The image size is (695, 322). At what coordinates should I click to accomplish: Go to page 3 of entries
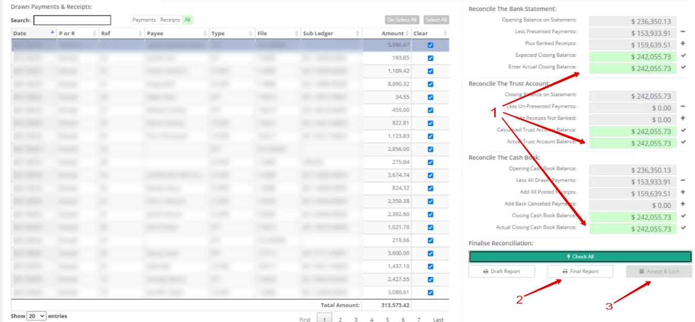356,319
